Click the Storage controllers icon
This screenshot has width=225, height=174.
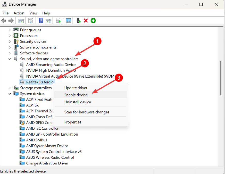[x=16, y=88]
